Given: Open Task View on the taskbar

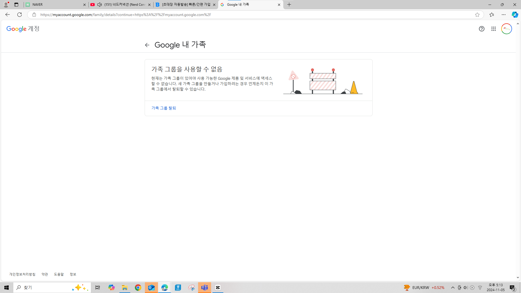Looking at the screenshot, I should tap(98, 288).
